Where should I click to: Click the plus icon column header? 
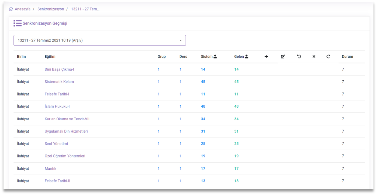click(x=266, y=57)
